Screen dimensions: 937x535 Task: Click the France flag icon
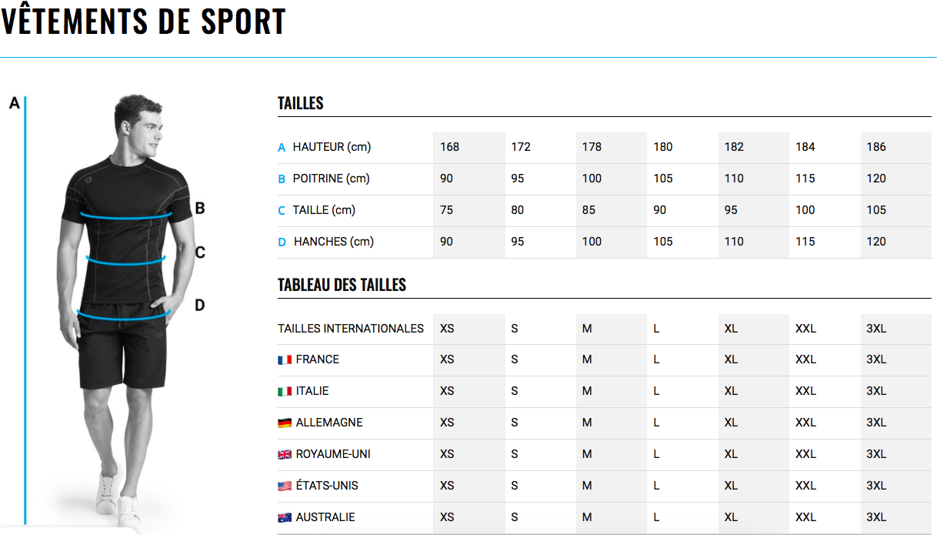point(285,359)
